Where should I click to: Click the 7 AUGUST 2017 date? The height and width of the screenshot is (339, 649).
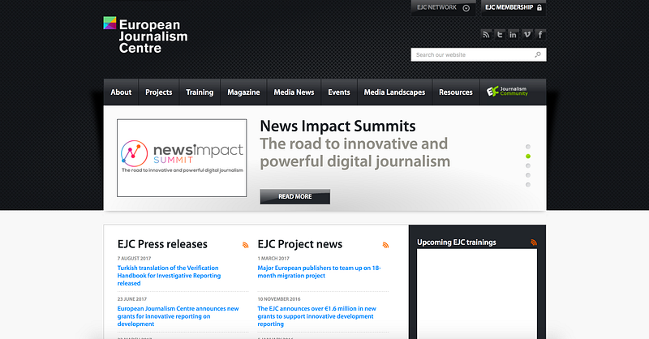click(134, 258)
